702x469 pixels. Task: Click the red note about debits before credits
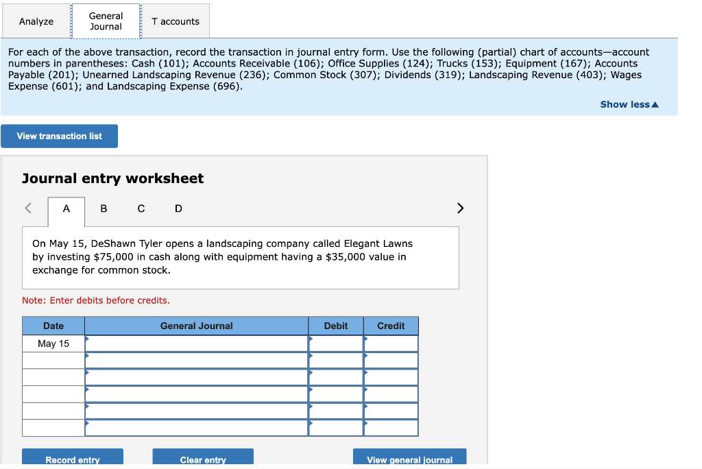pyautogui.click(x=96, y=300)
